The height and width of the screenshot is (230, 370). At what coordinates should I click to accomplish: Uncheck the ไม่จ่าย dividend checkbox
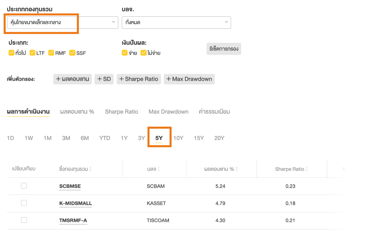tap(143, 53)
